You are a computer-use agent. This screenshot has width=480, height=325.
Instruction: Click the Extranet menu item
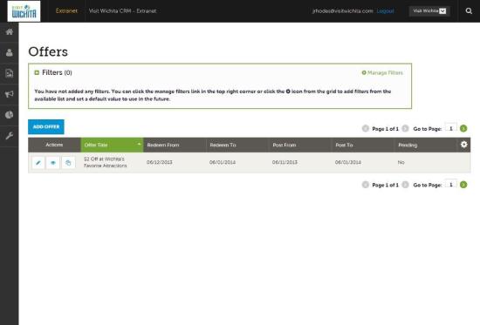click(x=66, y=11)
